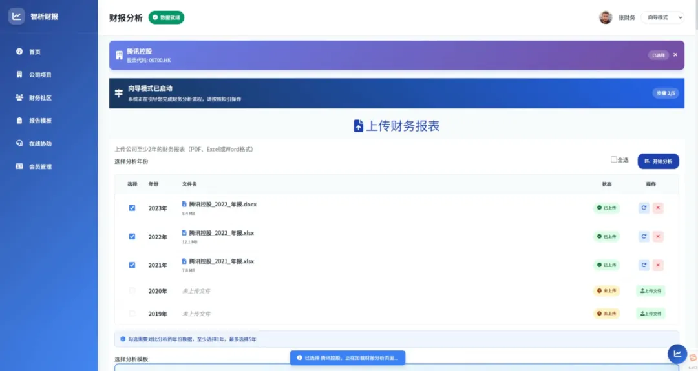Click 已上传 status of 2022年 row
Screen dimensions: 698x371
(606, 236)
